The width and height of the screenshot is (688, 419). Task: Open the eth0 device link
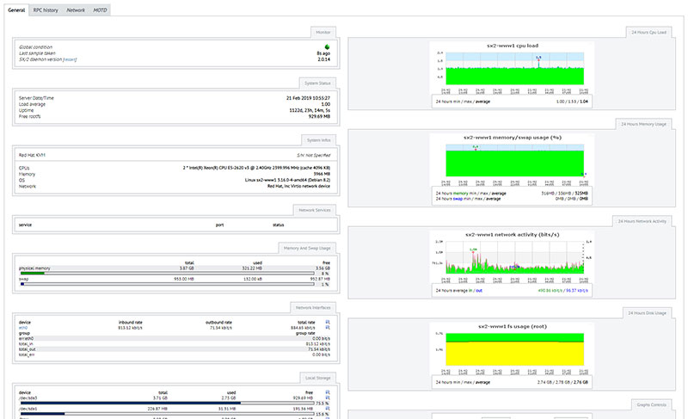pyautogui.click(x=23, y=328)
